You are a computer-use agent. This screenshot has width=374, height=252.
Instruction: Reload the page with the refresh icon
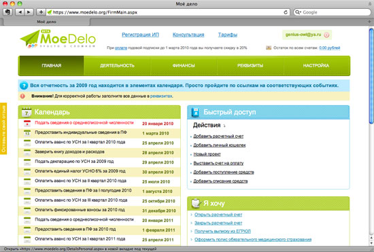pyautogui.click(x=286, y=12)
